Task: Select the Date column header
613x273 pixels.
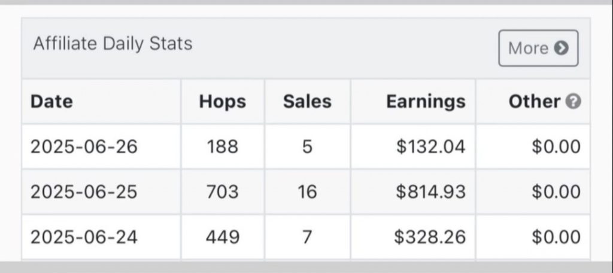Action: (51, 102)
